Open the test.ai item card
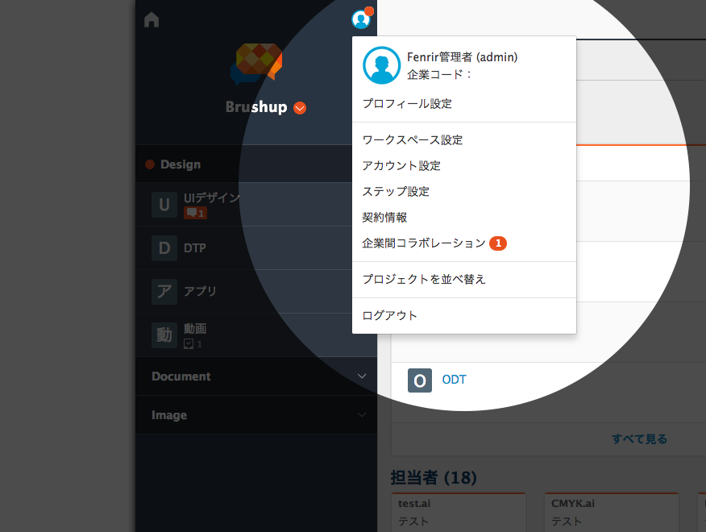Viewport: 706px width, 532px height. (x=459, y=513)
